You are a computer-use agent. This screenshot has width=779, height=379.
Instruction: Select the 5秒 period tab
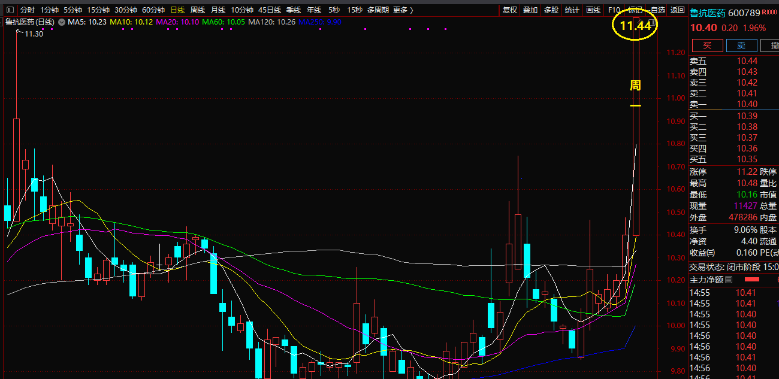[x=334, y=10]
